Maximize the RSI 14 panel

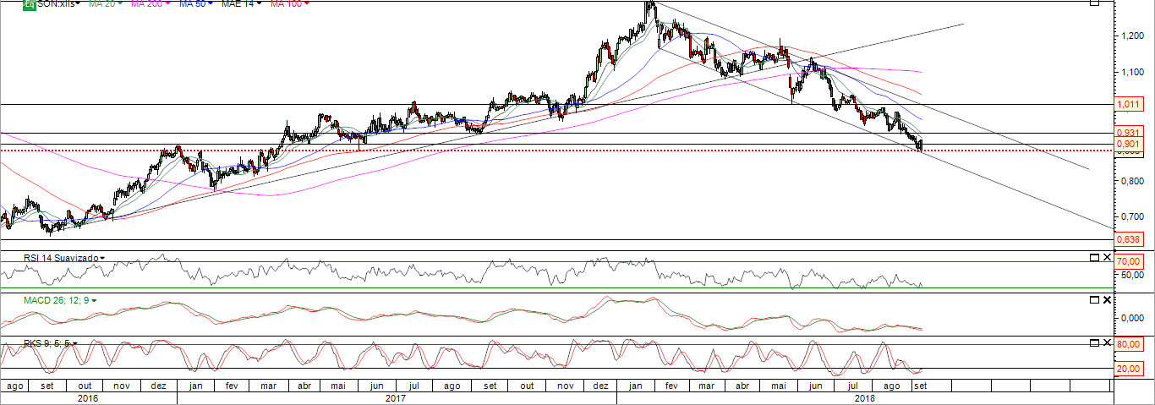(x=1094, y=257)
